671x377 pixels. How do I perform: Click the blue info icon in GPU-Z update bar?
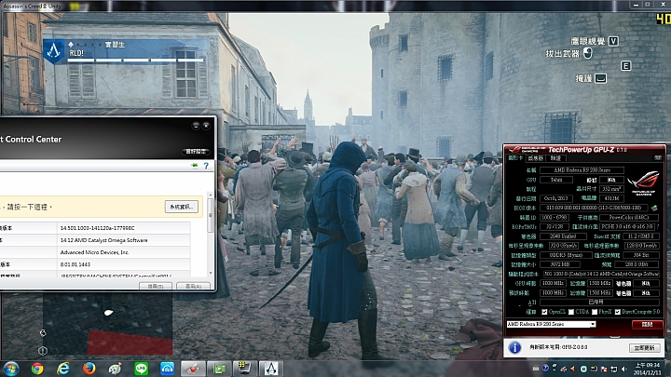[514, 347]
